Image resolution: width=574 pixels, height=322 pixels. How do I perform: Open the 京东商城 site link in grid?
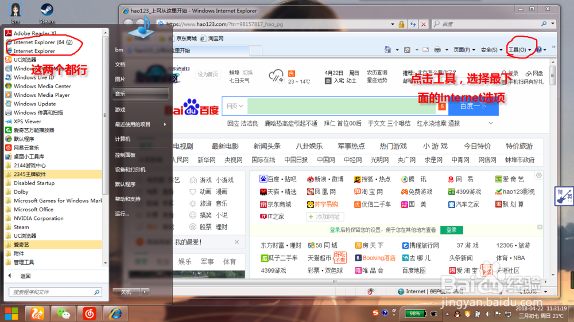pyautogui.click(x=276, y=205)
